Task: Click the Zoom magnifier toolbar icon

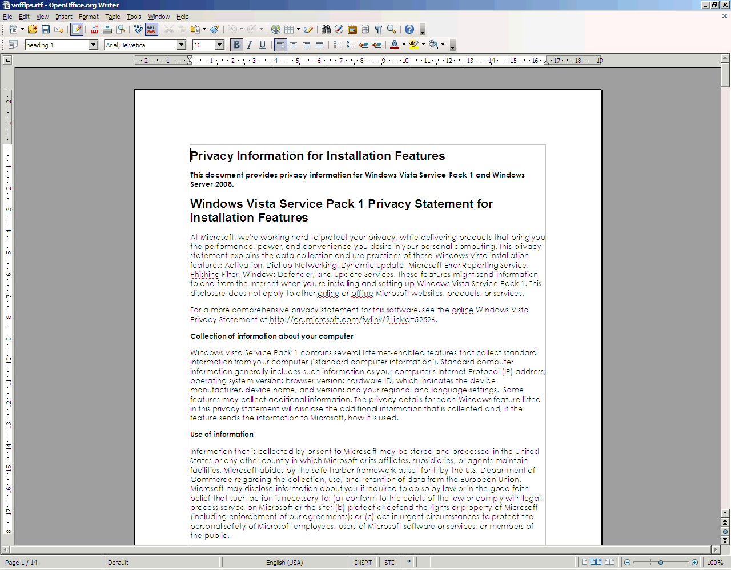Action: click(x=392, y=29)
